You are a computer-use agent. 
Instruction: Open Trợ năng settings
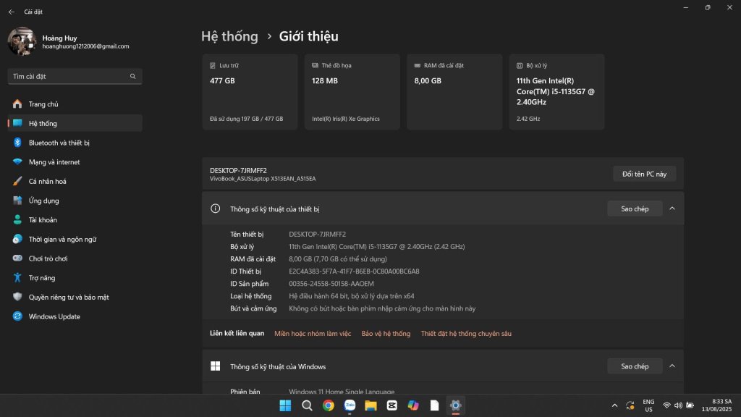(x=75, y=278)
